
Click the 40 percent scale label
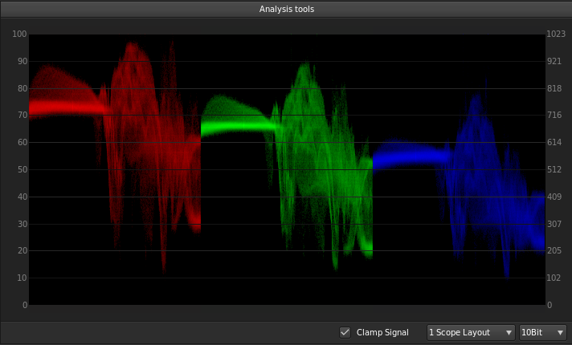pos(22,197)
